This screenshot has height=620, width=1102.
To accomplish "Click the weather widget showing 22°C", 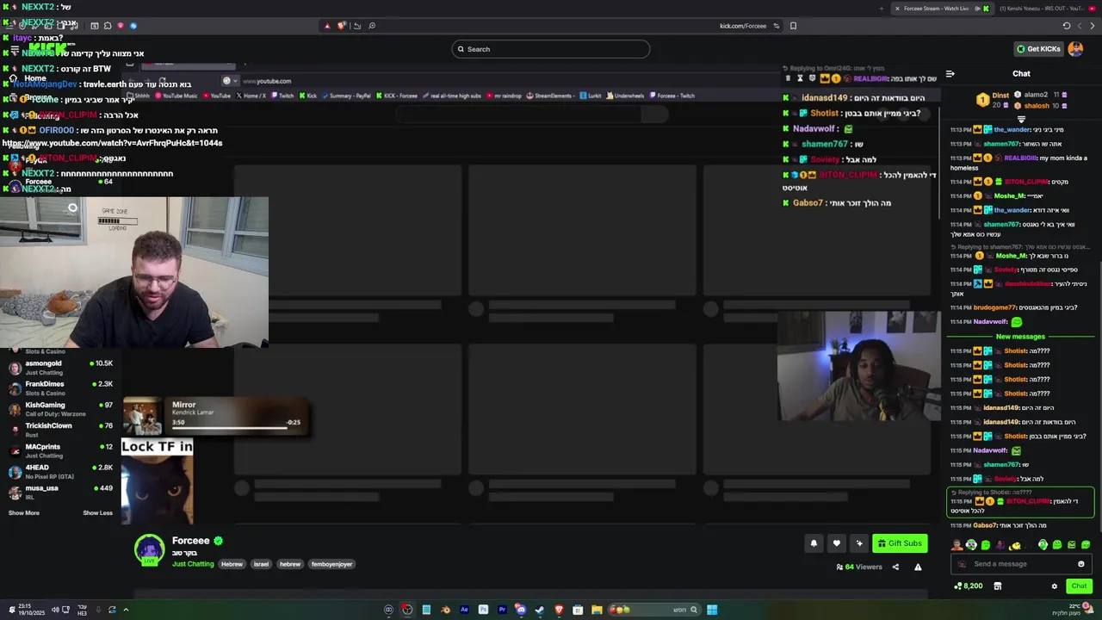I will point(1072,609).
